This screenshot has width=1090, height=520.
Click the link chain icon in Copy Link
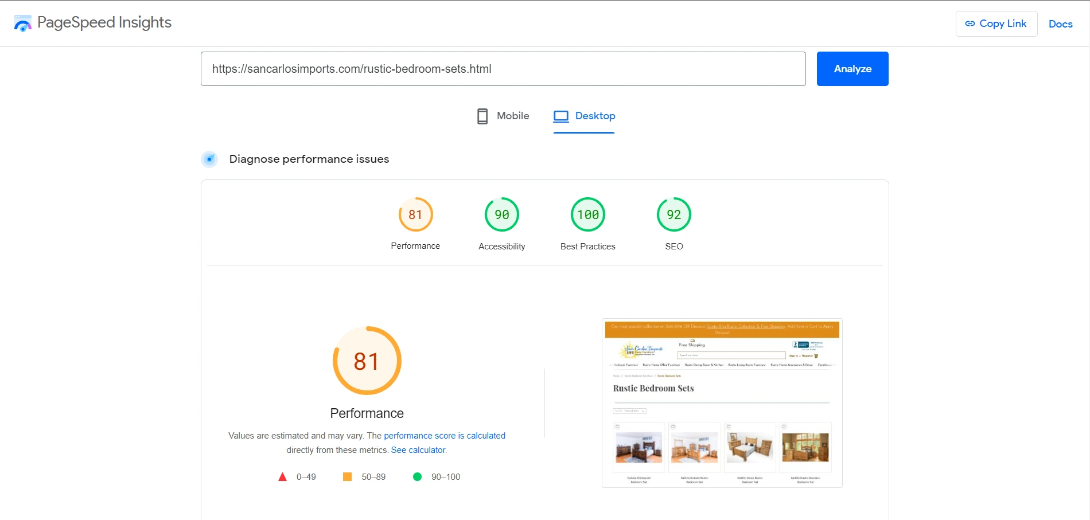point(970,24)
